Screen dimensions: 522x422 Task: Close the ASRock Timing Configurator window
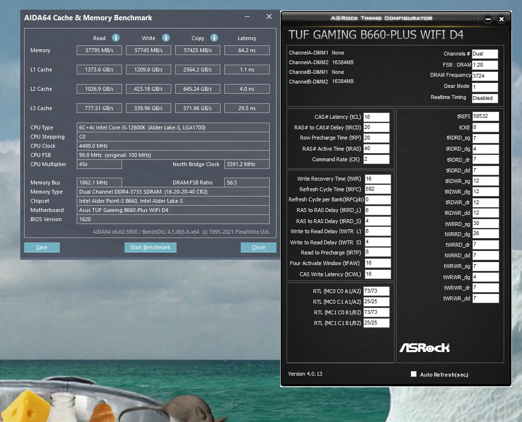(501, 19)
